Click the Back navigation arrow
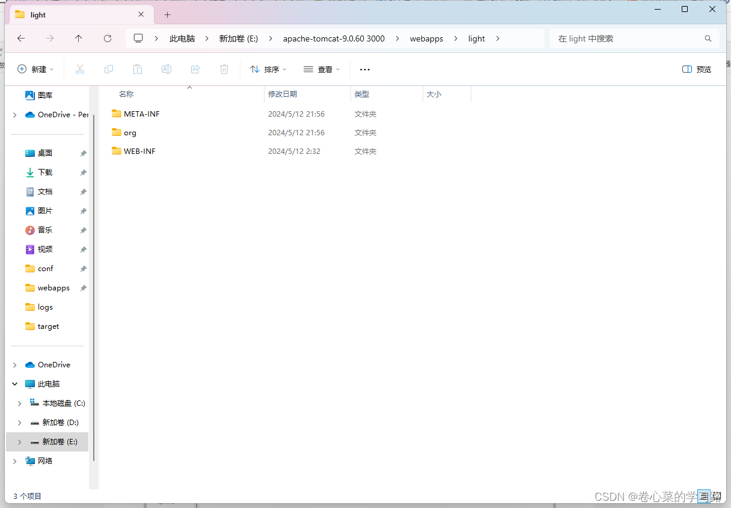The image size is (731, 508). 21,38
